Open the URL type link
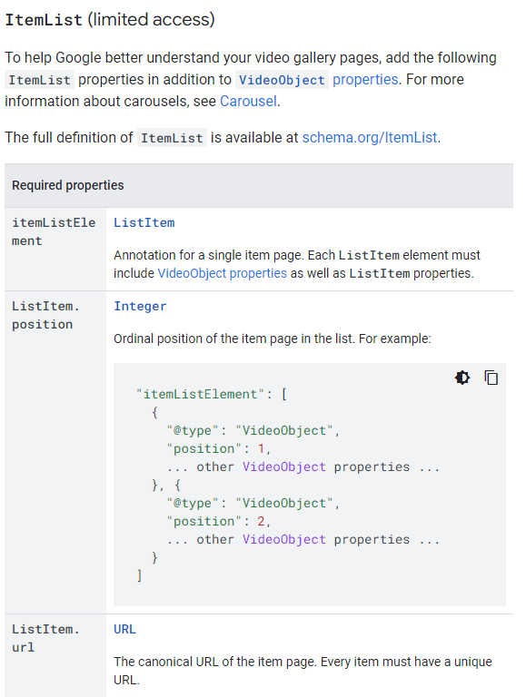The image size is (526, 697). point(124,630)
